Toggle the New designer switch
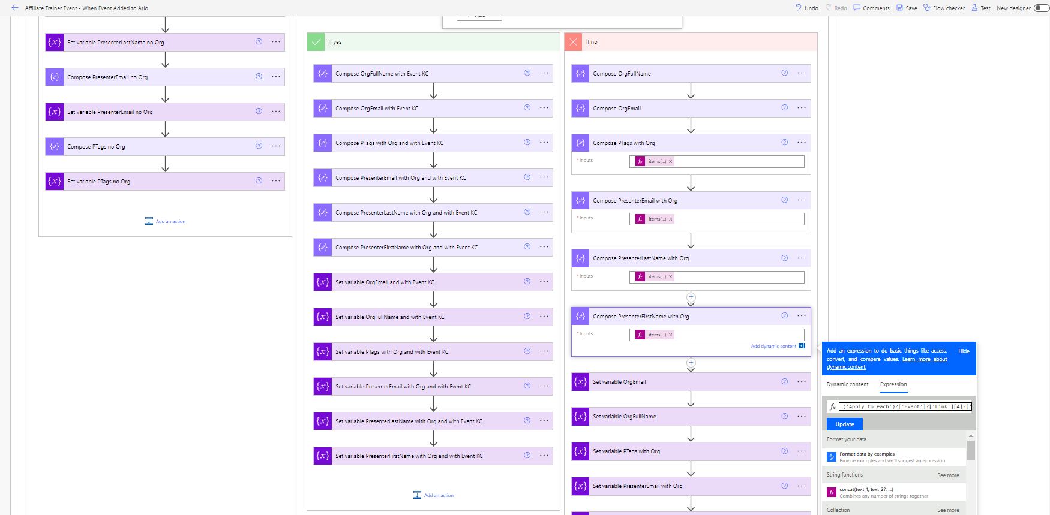This screenshot has height=515, width=1050. click(1041, 8)
